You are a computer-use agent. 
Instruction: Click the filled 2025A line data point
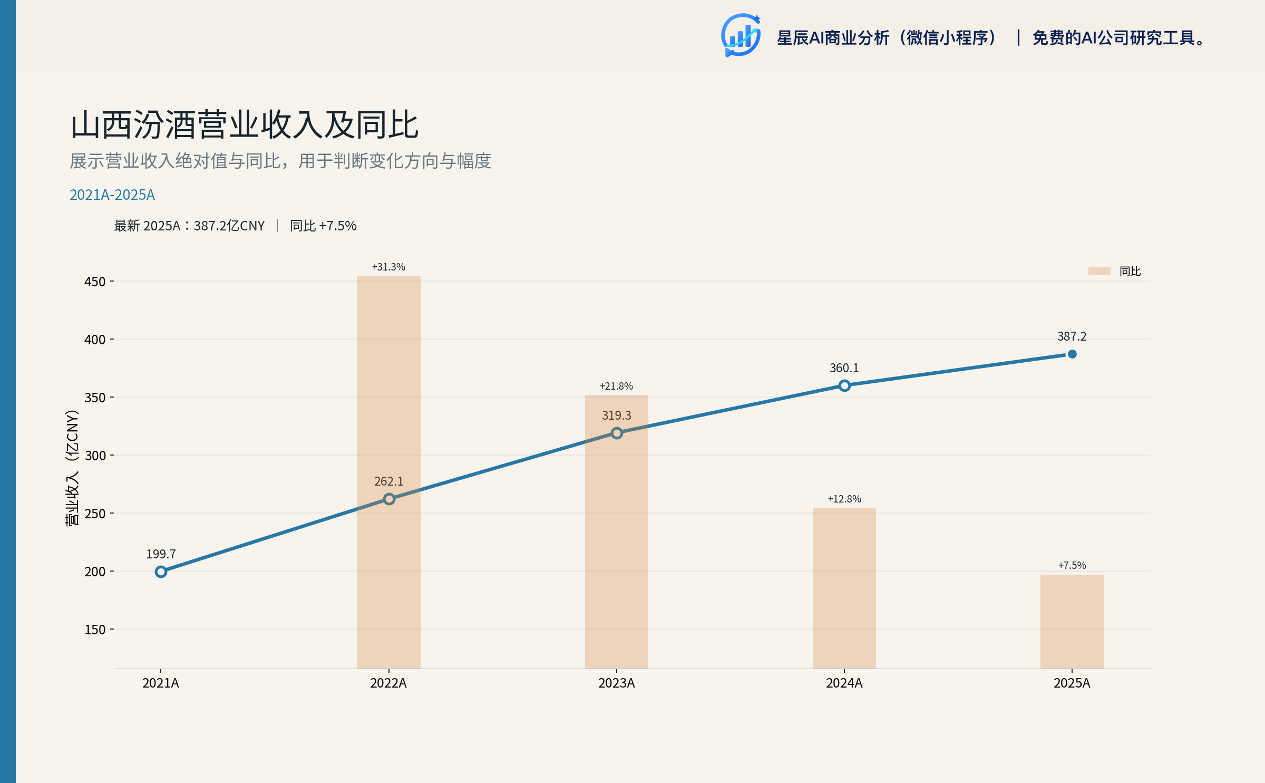(x=1072, y=354)
